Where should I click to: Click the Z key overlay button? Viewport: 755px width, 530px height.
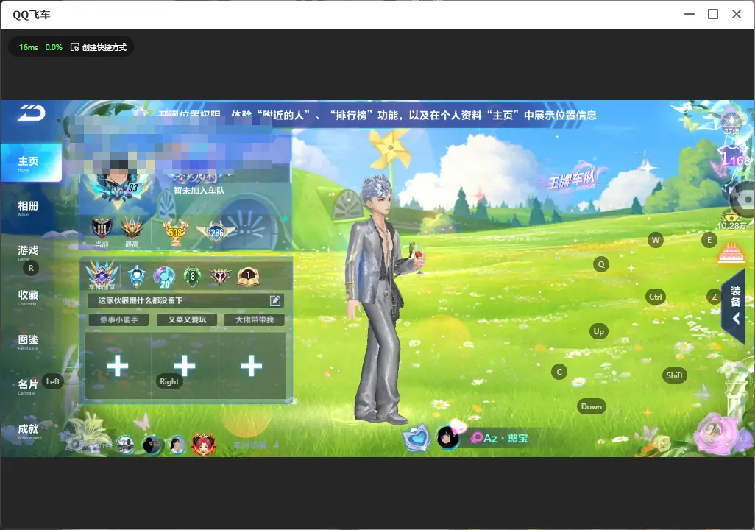(x=714, y=297)
